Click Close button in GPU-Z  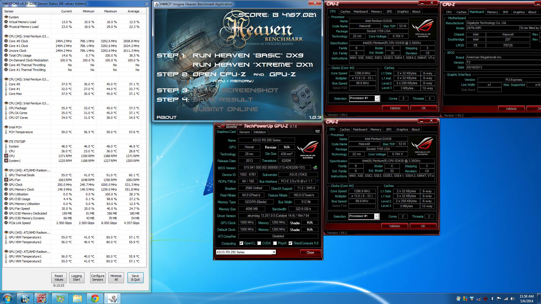(310, 252)
